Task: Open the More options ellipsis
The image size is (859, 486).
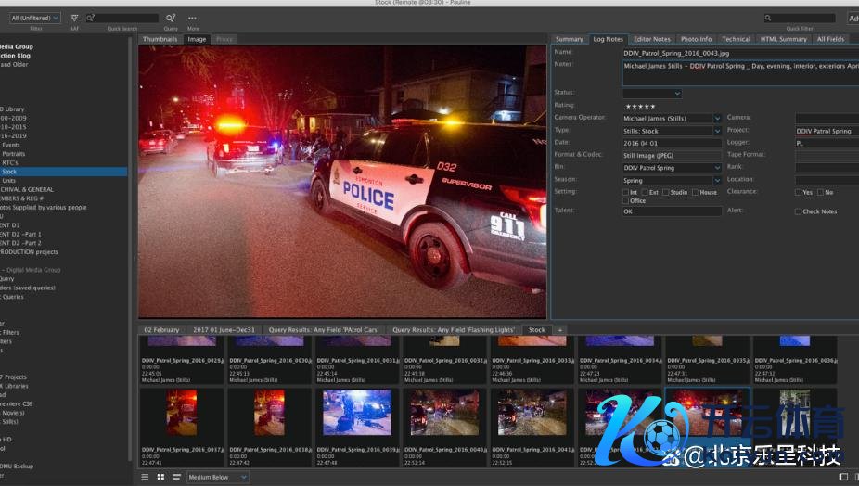Action: (x=192, y=18)
